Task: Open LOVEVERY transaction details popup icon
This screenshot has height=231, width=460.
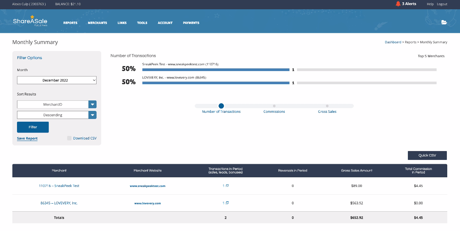Action: pos(227,203)
